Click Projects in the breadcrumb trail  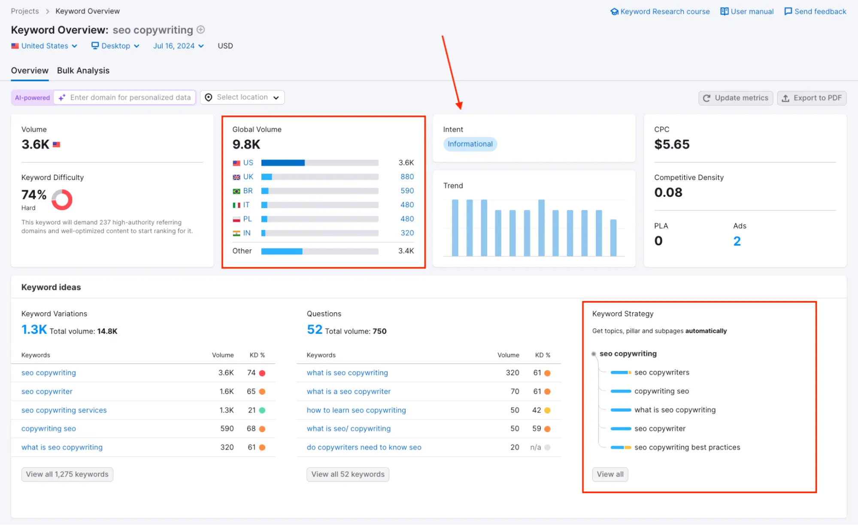(24, 11)
